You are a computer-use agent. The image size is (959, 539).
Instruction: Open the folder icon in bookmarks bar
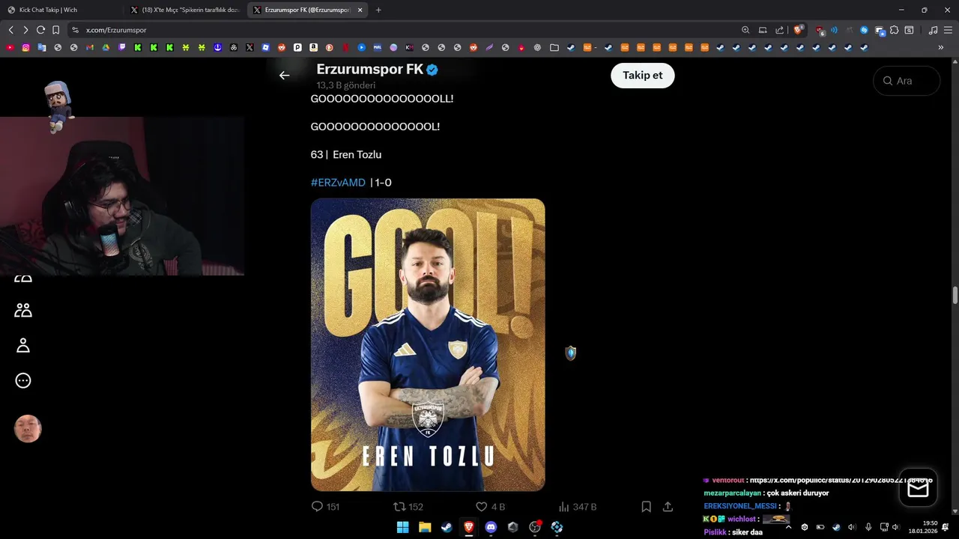[x=554, y=47]
